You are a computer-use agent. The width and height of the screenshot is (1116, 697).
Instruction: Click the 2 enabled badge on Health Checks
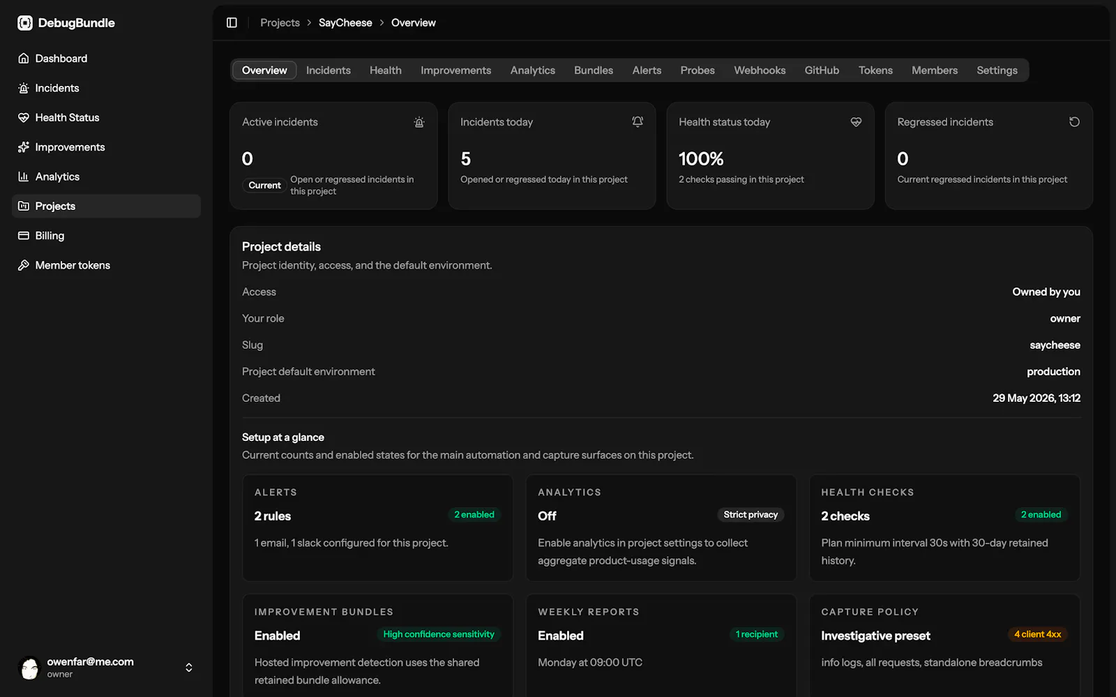click(1041, 515)
